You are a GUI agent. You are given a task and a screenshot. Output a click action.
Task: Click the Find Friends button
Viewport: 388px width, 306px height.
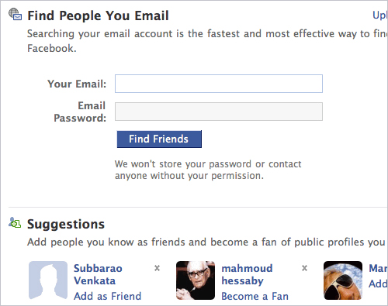point(159,139)
